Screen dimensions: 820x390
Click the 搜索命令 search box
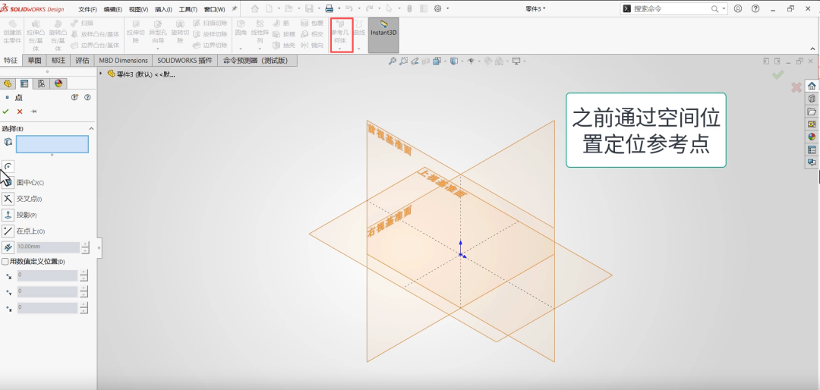tap(671, 8)
